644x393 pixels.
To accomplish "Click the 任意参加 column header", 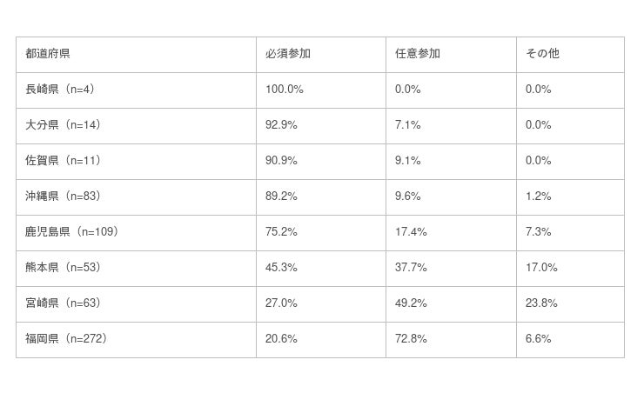I will (x=418, y=54).
